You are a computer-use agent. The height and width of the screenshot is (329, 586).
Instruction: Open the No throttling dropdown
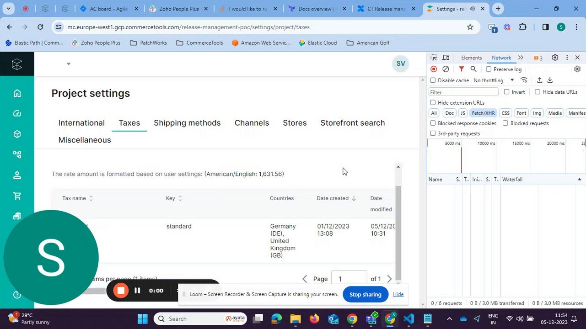click(494, 80)
